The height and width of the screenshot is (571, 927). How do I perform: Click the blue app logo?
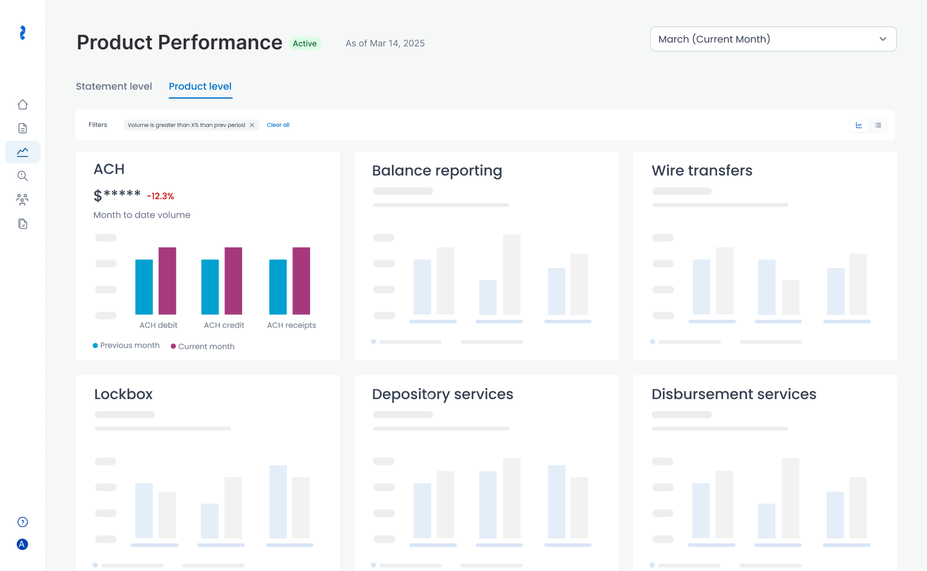click(x=22, y=33)
